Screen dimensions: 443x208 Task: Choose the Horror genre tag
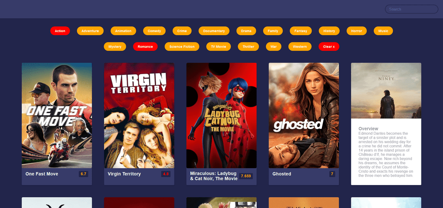pos(356,31)
